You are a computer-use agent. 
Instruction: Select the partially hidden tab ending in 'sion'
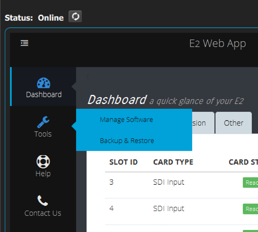203,123
